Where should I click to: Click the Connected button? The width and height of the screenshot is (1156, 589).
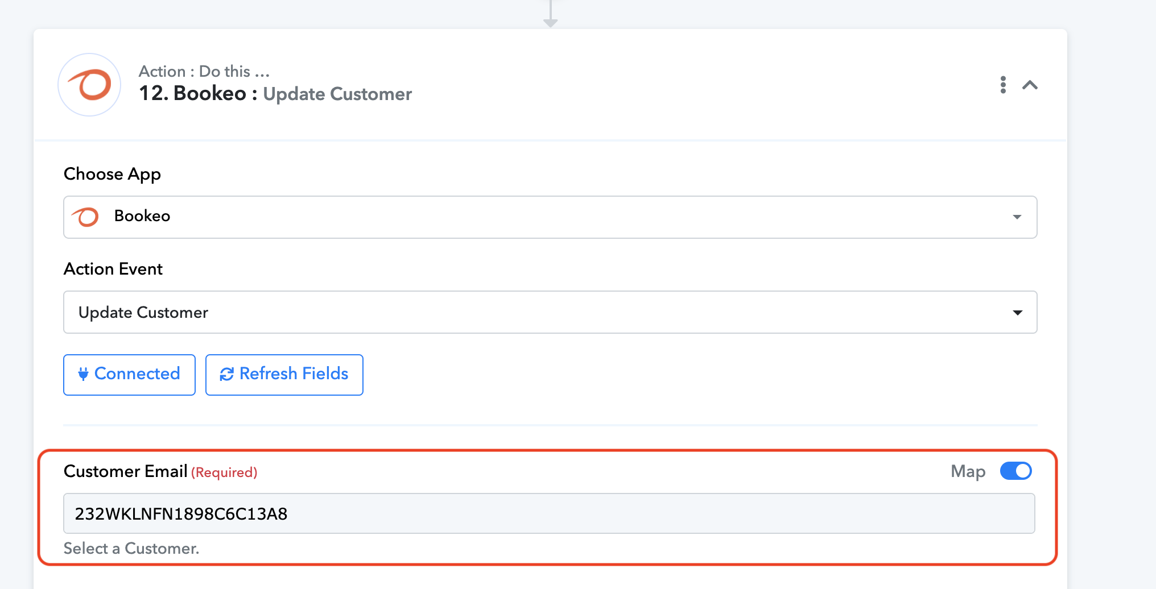tap(129, 375)
